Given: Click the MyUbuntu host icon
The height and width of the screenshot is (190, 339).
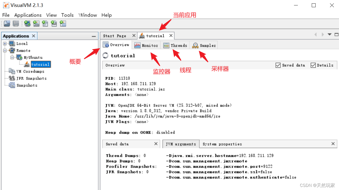Looking at the screenshot, I should pos(19,57).
